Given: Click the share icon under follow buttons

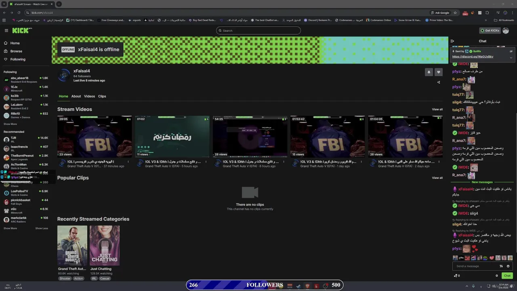Looking at the screenshot, I should [439, 82].
